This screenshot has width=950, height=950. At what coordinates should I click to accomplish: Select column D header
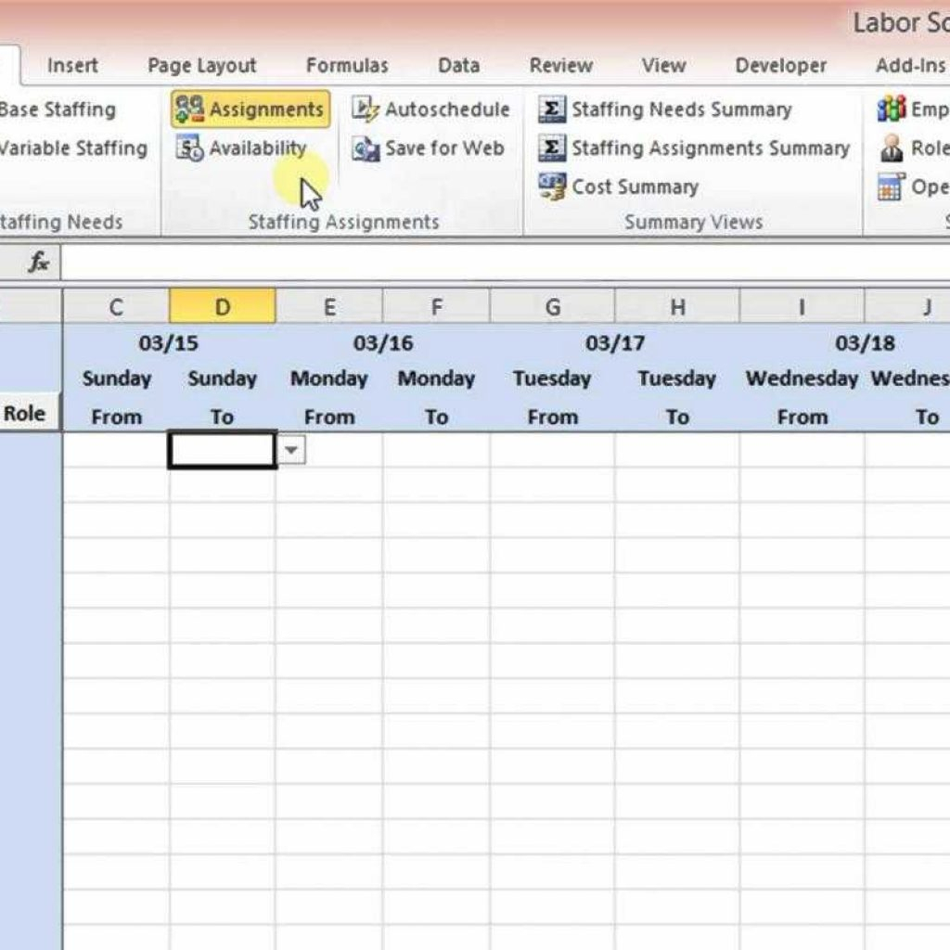[223, 306]
